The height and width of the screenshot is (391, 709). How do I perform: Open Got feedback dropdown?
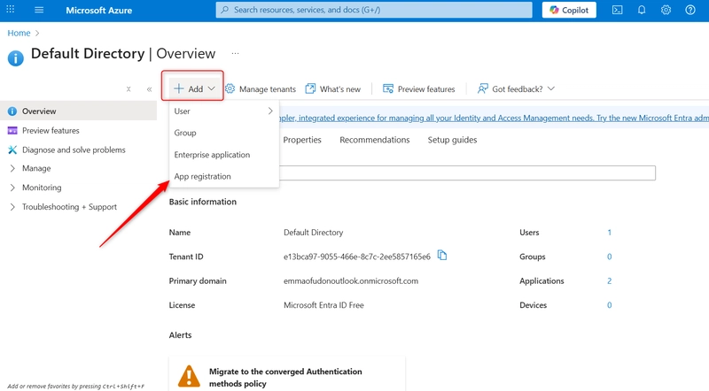point(516,89)
